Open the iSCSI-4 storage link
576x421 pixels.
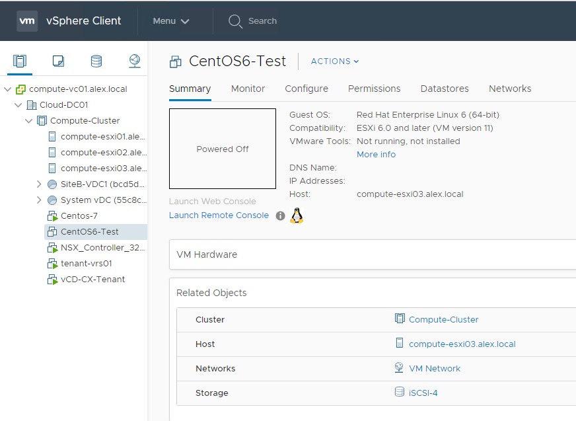(x=423, y=393)
